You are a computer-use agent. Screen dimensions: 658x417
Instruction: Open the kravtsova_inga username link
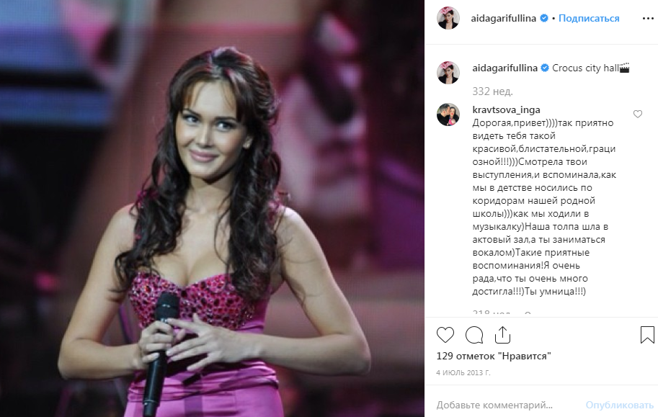(x=506, y=109)
